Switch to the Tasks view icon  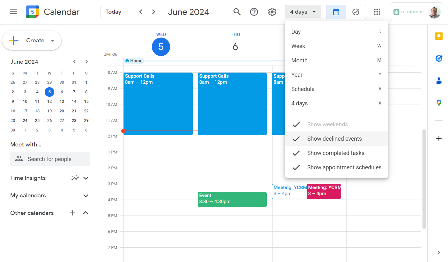tap(356, 12)
